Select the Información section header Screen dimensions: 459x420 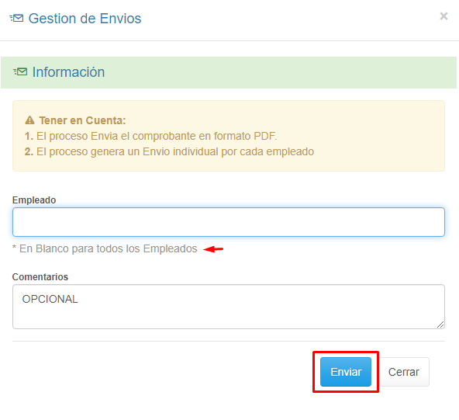tap(68, 72)
